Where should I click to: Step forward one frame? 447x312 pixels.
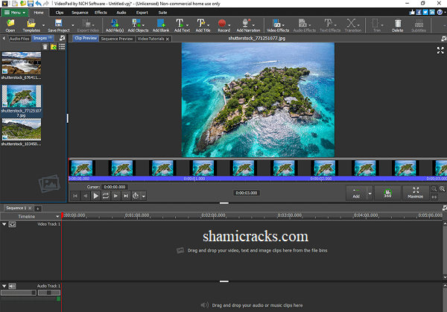(115, 196)
